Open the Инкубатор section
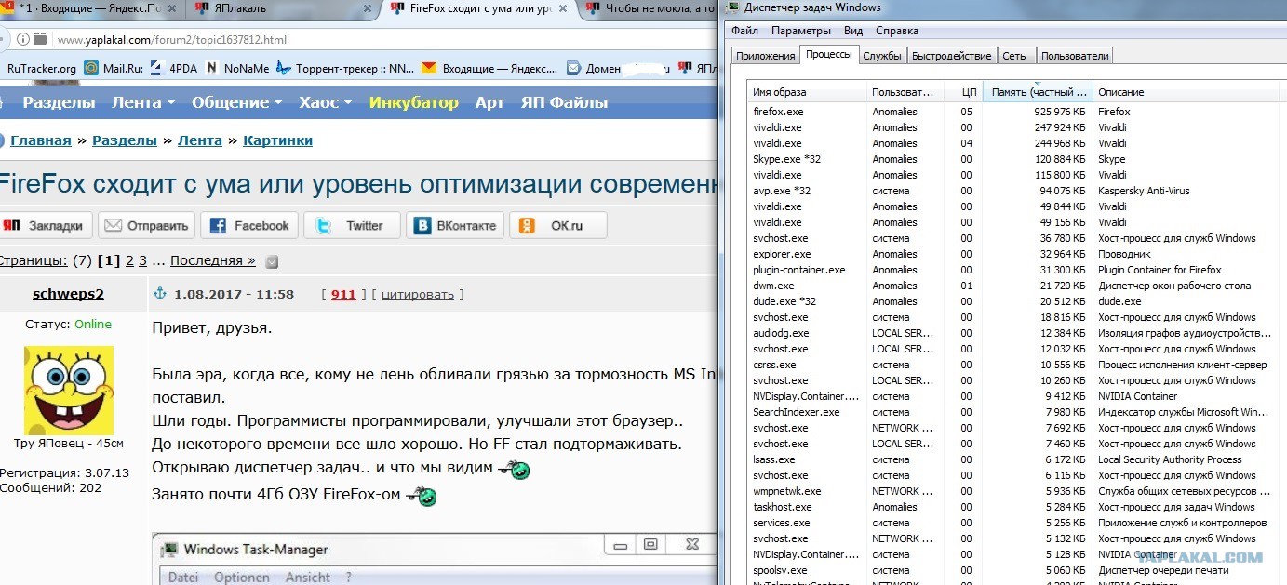Screen dimensions: 1287x585 pyautogui.click(x=413, y=102)
